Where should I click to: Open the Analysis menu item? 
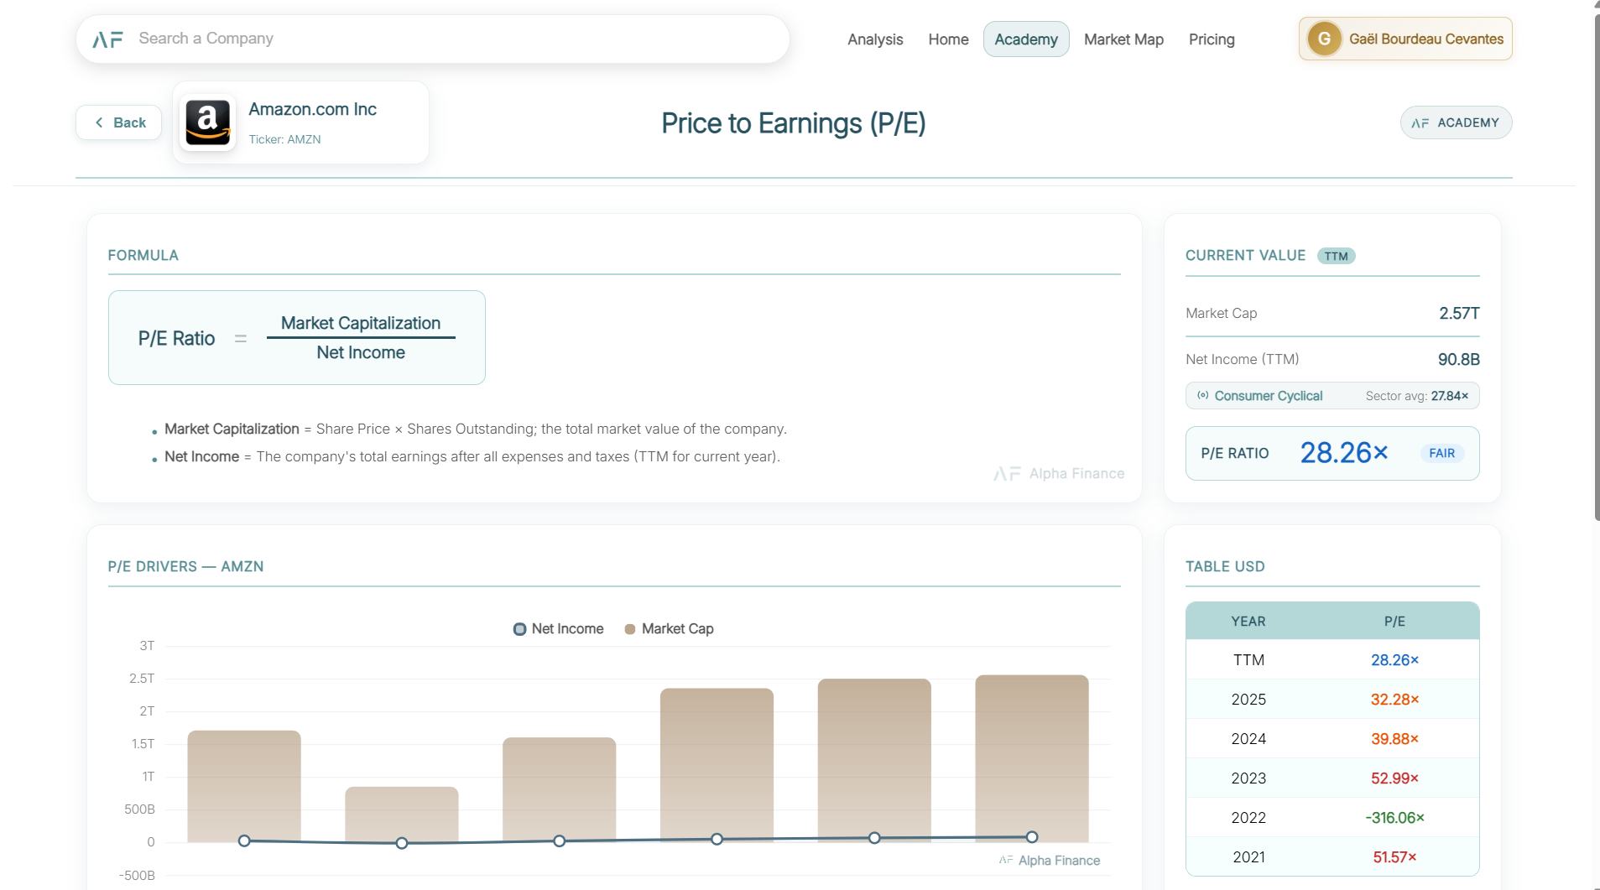875,39
